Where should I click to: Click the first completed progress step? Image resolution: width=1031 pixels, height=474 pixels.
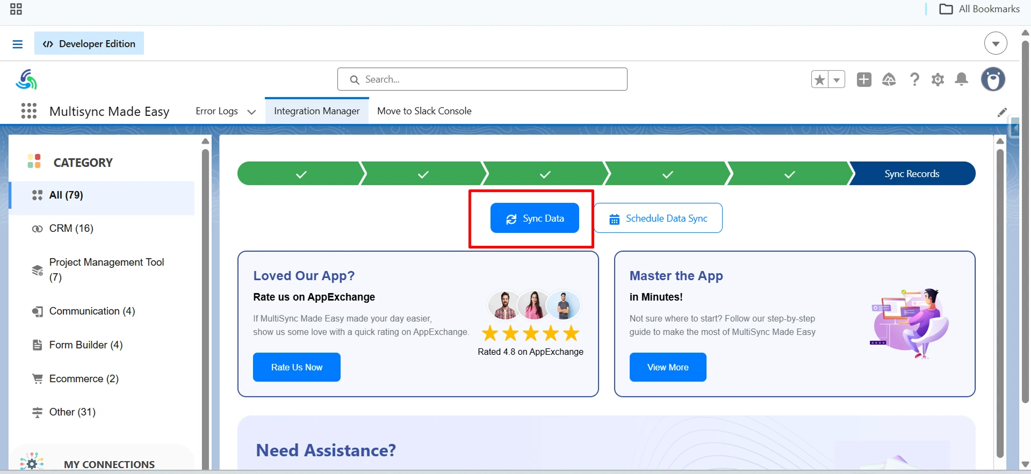coord(301,174)
